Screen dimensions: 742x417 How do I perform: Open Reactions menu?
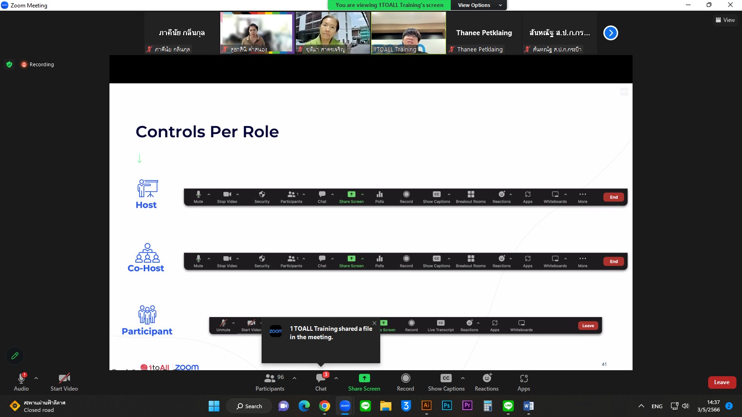tap(487, 382)
